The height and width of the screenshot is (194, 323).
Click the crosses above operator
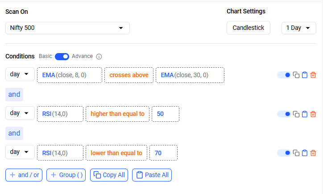tap(129, 75)
